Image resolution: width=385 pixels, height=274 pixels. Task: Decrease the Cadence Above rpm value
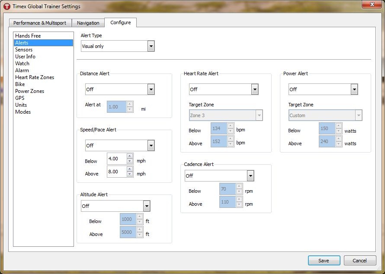[239, 205]
